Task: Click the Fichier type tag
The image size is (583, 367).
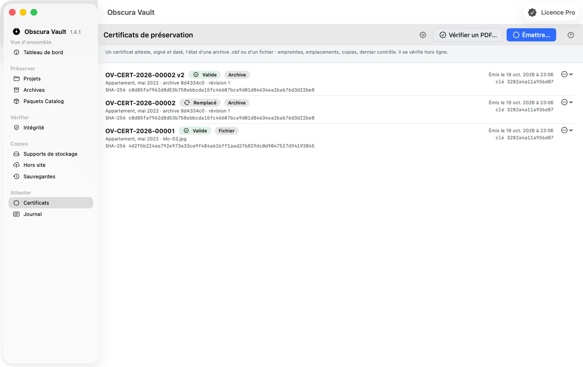Action: pyautogui.click(x=226, y=131)
